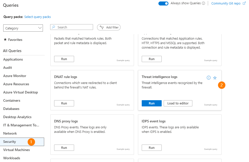Click the IDPS event logs title

click(153, 121)
